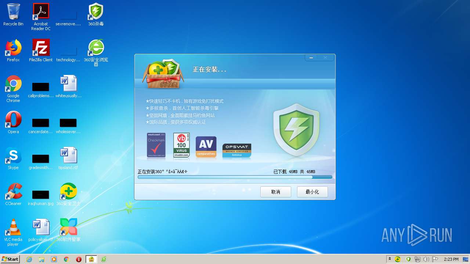470x264 pixels.
Task: Select the iraqhuman.jpg desktop file
Action: tap(41, 198)
